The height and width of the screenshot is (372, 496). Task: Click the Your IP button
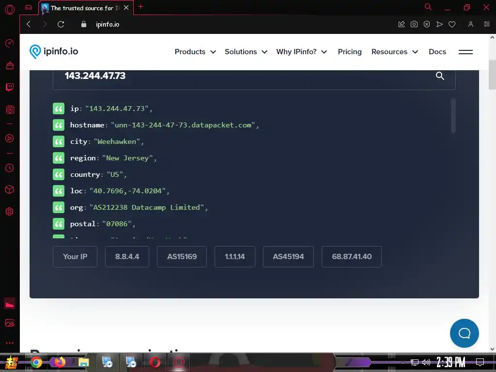point(75,257)
